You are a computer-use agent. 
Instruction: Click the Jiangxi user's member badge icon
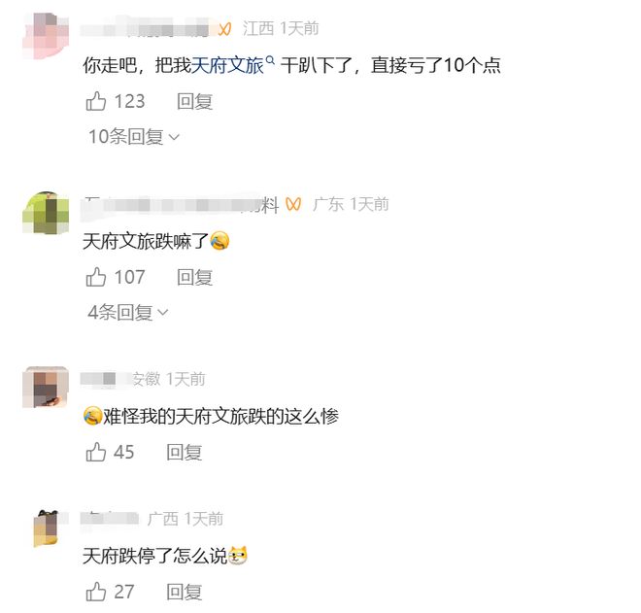[224, 29]
